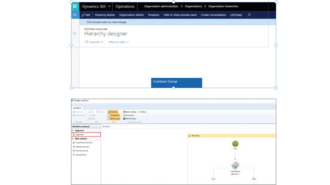This screenshot has width=330, height=185.
Task: Select Parallel activity element
Action: [x=80, y=151]
